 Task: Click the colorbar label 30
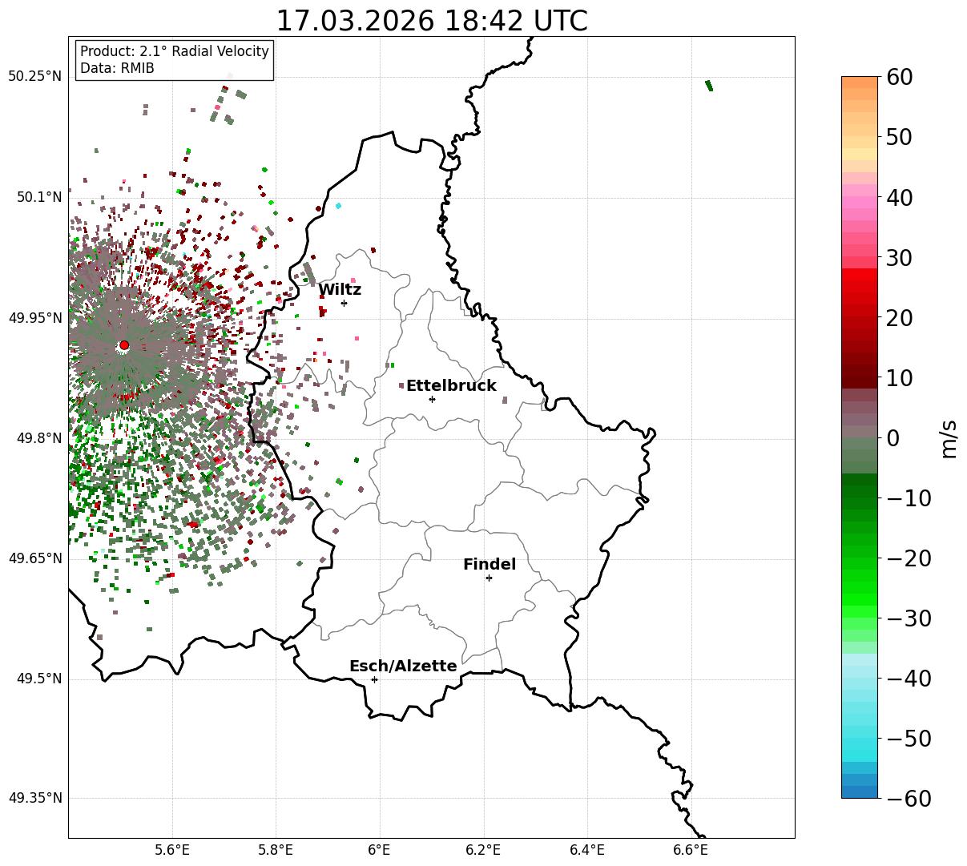[898, 257]
